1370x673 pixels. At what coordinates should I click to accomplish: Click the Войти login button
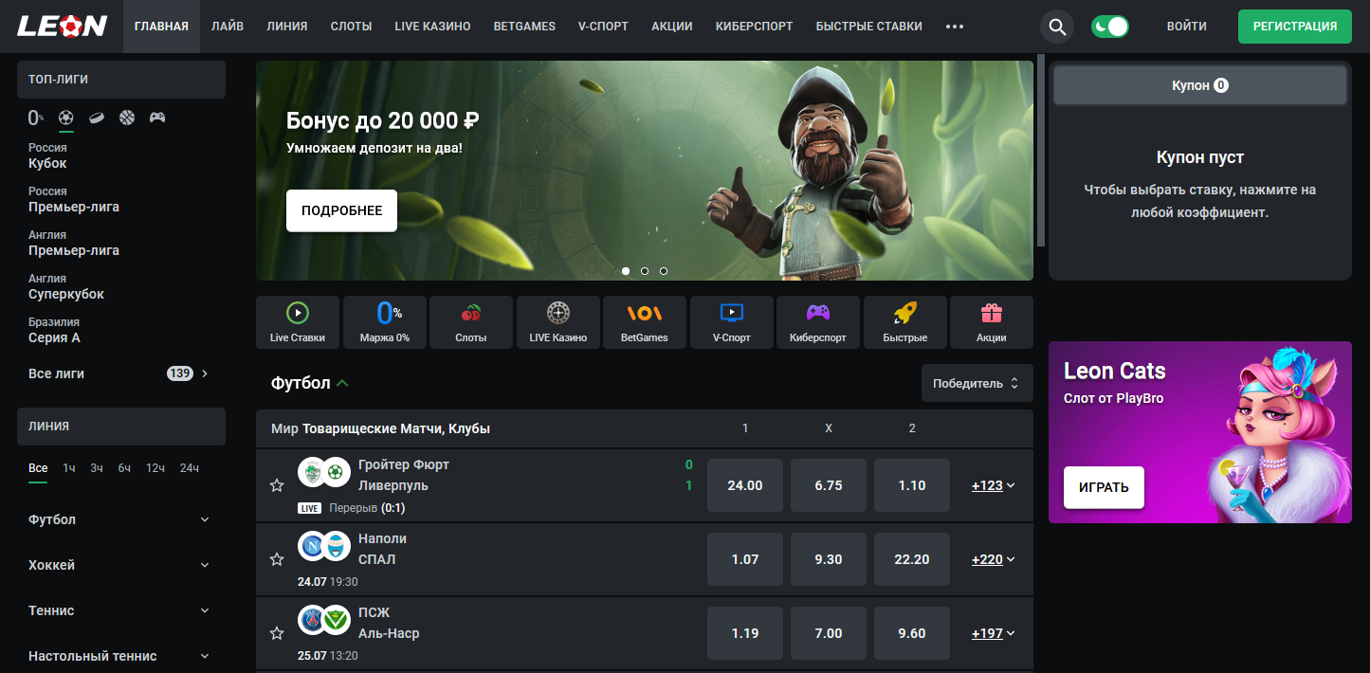(1187, 27)
